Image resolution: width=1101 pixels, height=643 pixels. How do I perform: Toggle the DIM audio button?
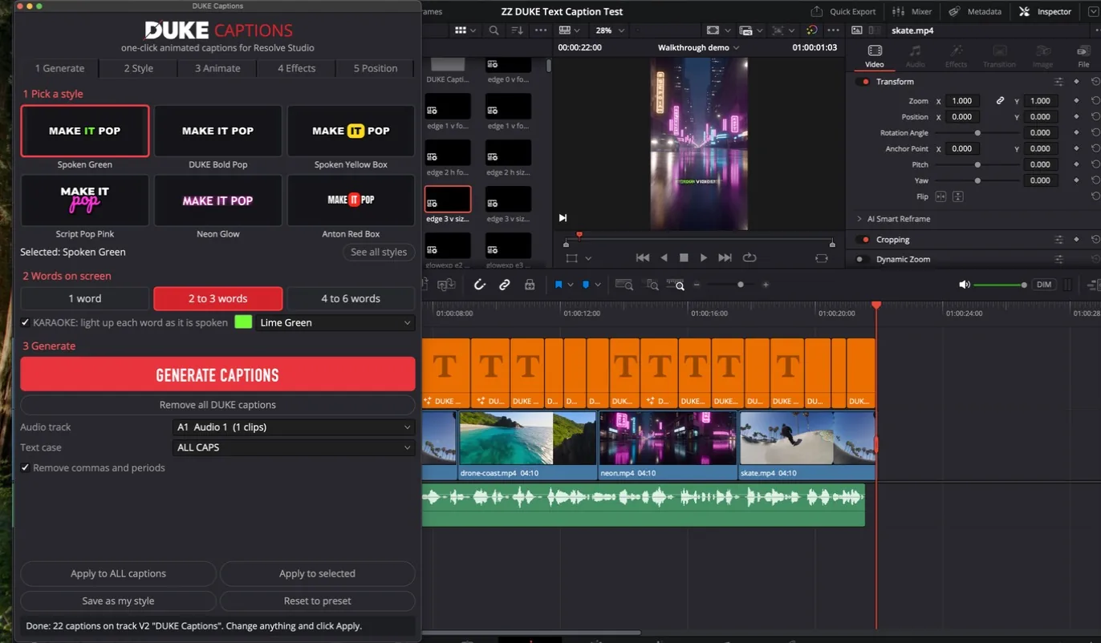[x=1044, y=285]
